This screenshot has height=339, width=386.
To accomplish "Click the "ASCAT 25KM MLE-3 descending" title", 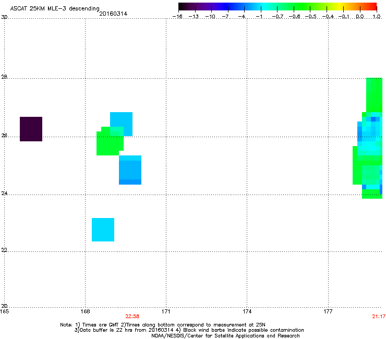I will 55,9.
